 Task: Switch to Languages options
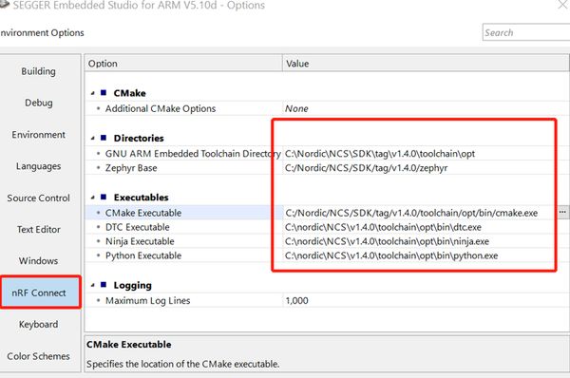point(39,166)
